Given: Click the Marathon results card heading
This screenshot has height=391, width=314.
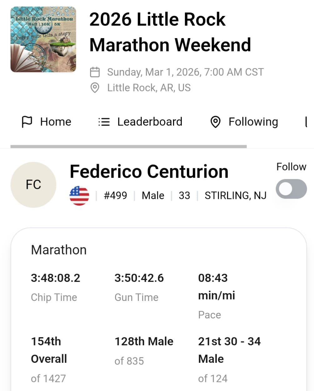Looking at the screenshot, I should point(59,250).
